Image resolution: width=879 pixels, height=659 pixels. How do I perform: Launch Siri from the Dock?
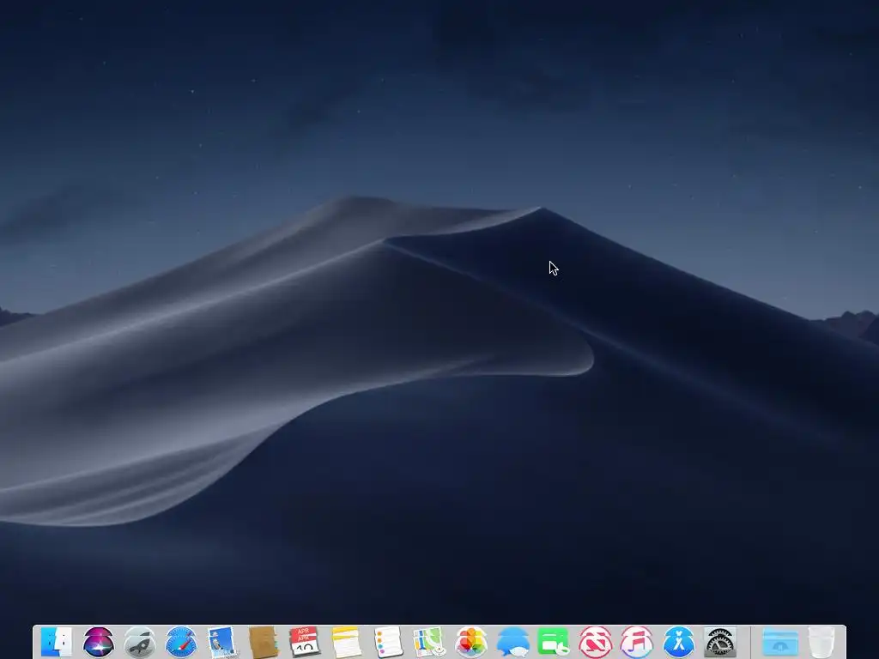pyautogui.click(x=98, y=642)
